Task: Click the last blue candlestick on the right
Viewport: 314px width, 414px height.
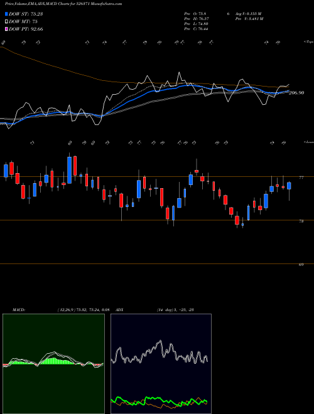Action: (x=289, y=186)
